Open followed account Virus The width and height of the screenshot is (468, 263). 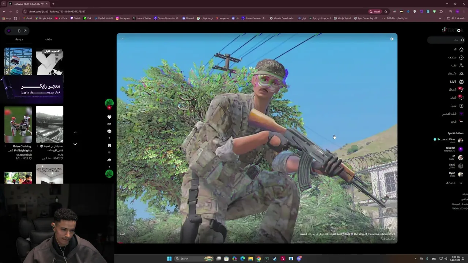click(x=449, y=140)
